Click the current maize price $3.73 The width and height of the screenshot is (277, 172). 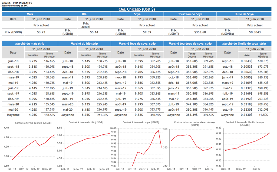click(41, 32)
